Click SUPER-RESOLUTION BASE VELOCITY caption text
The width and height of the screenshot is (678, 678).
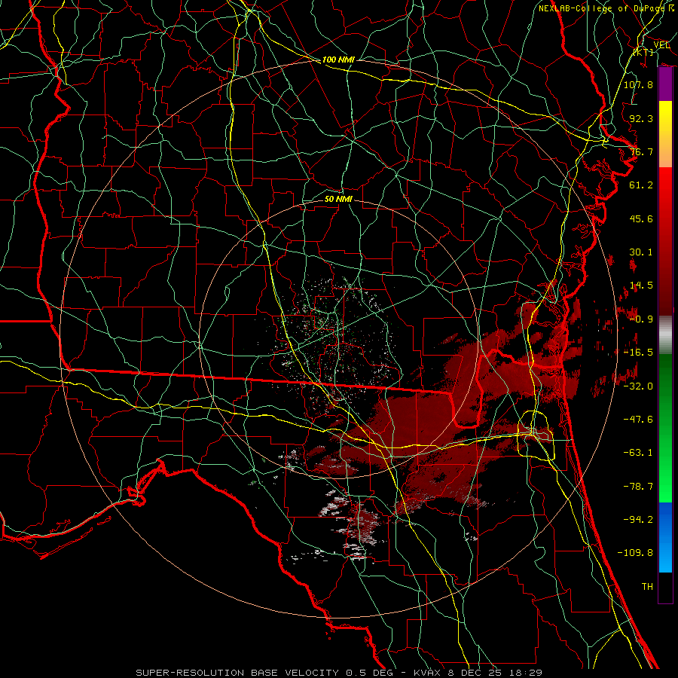[237, 673]
